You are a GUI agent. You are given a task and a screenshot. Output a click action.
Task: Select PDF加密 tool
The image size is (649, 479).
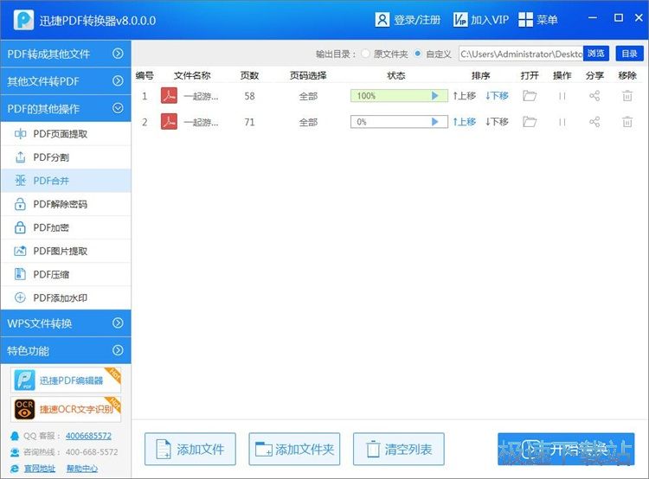coord(66,227)
